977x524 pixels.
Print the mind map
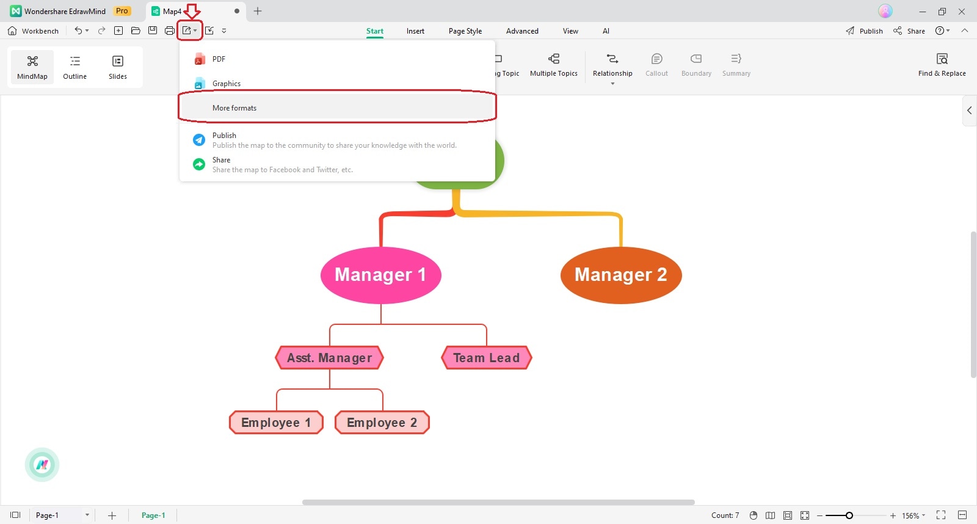(x=170, y=31)
